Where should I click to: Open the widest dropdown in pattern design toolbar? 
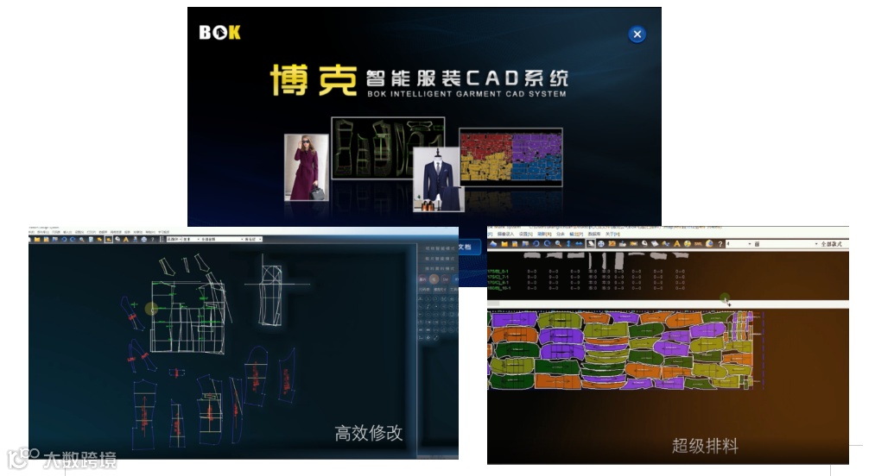(x=222, y=239)
